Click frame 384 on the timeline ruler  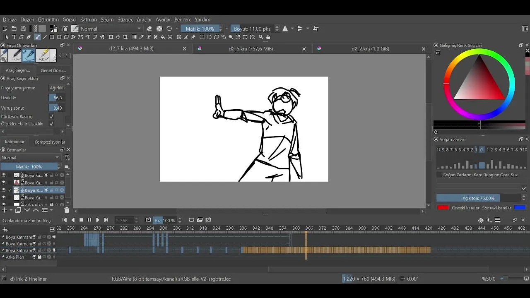[x=349, y=228]
